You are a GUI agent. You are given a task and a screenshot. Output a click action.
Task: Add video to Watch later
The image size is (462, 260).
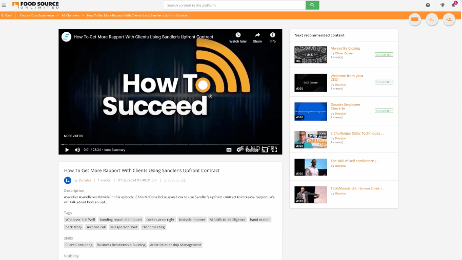pos(238,37)
